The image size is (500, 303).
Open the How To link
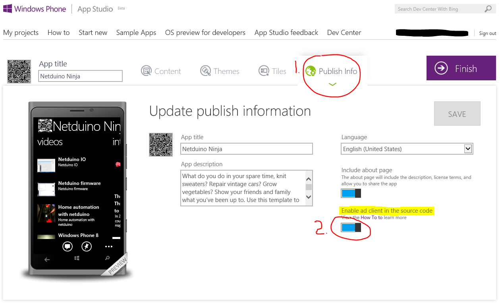click(x=371, y=218)
